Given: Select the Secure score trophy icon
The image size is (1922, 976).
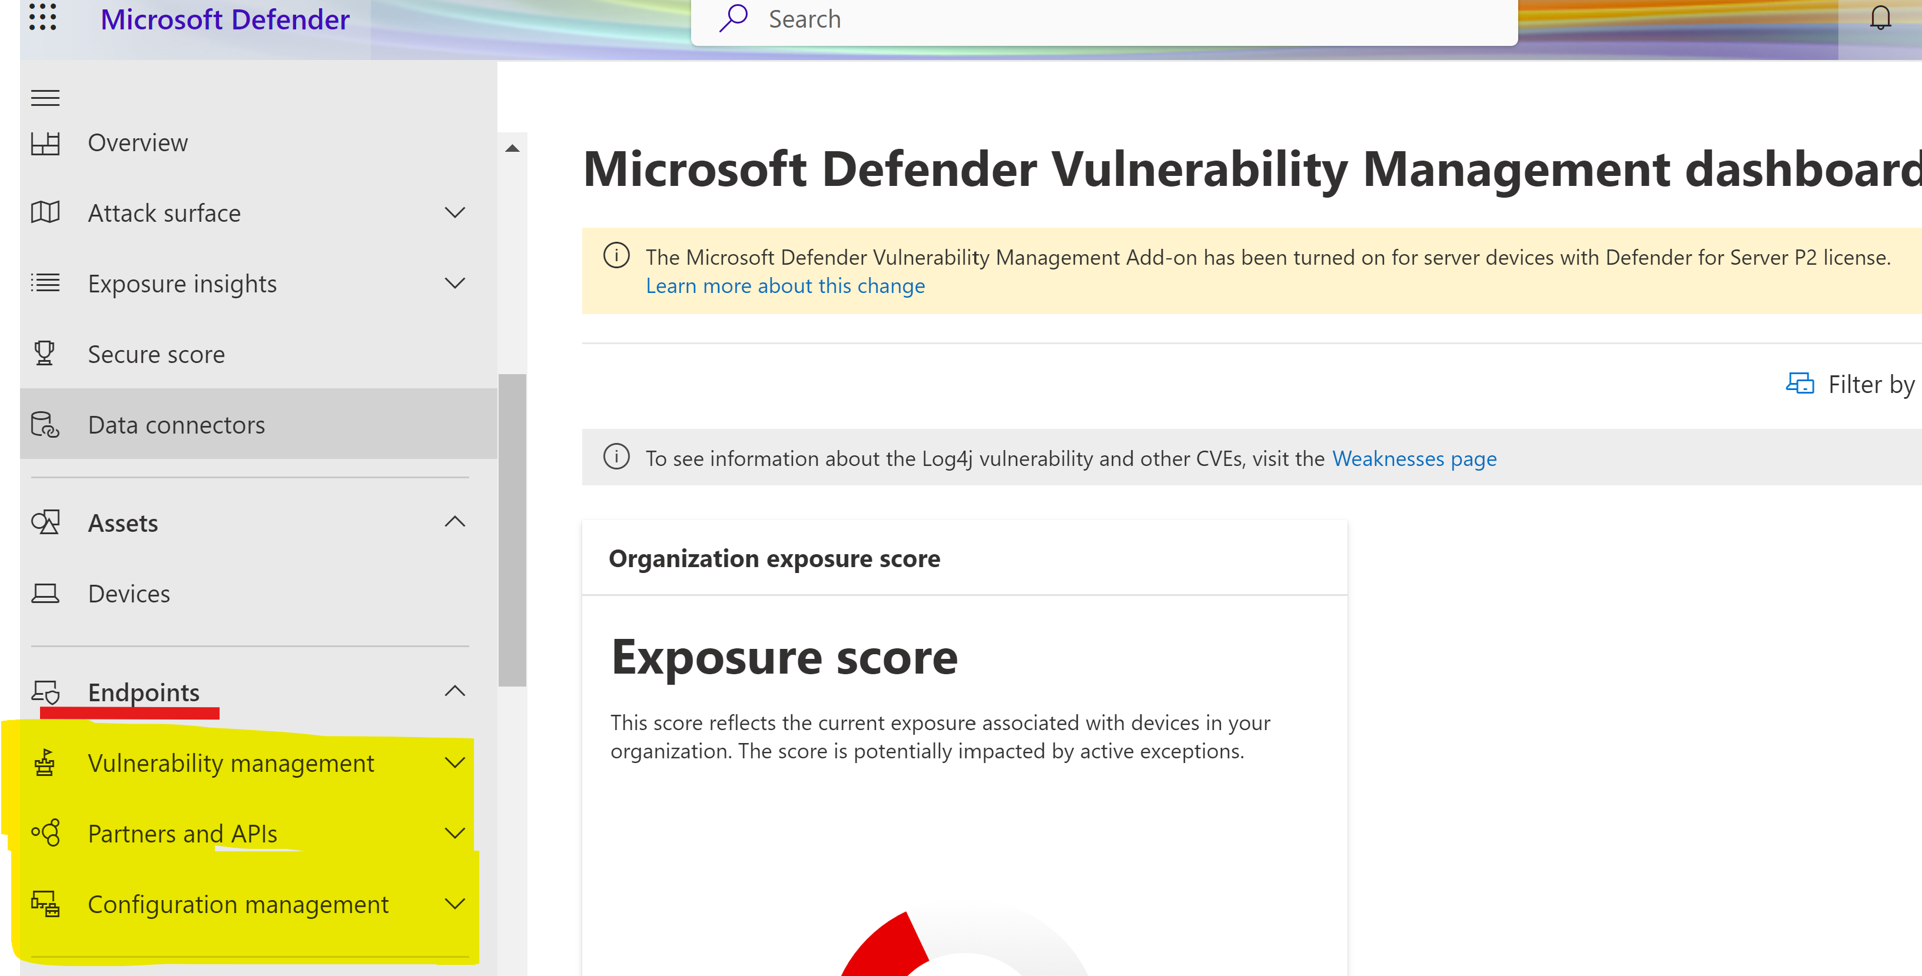Looking at the screenshot, I should [45, 354].
